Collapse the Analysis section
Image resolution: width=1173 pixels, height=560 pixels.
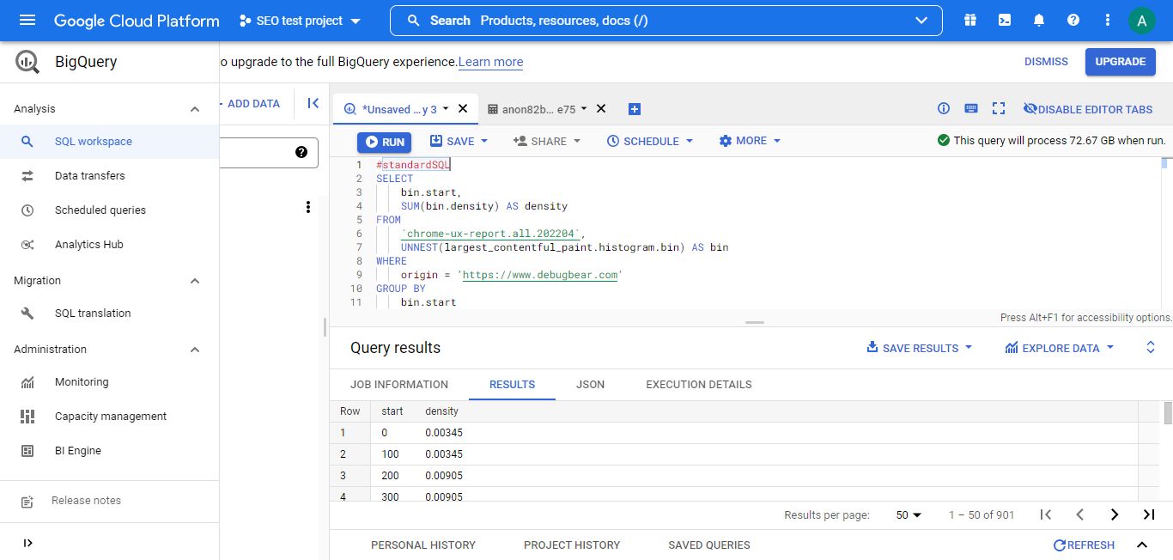[x=195, y=109]
